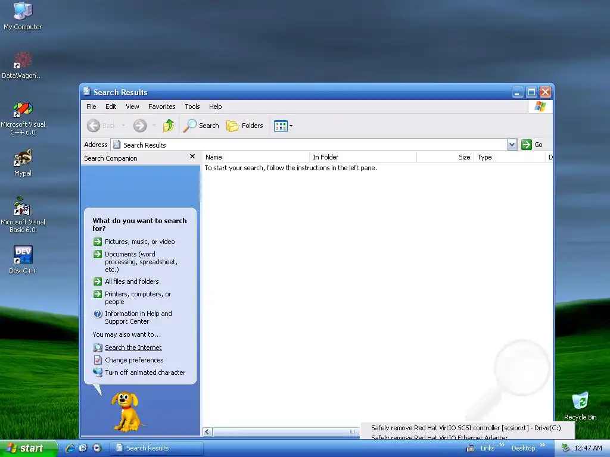The height and width of the screenshot is (457, 610).
Task: Open the Start menu
Action: point(29,448)
